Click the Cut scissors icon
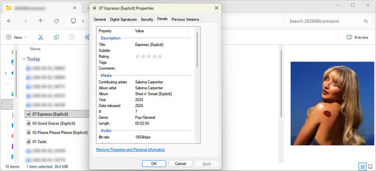This screenshot has width=376, height=171. 40,37
